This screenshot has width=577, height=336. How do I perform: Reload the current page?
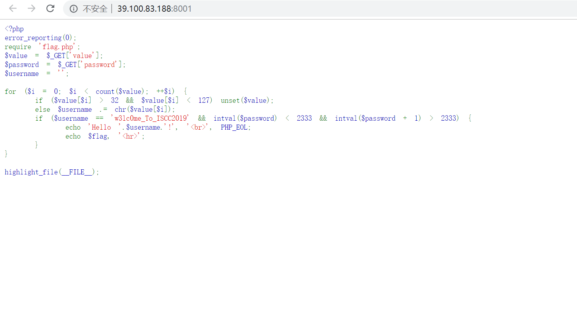click(x=50, y=9)
